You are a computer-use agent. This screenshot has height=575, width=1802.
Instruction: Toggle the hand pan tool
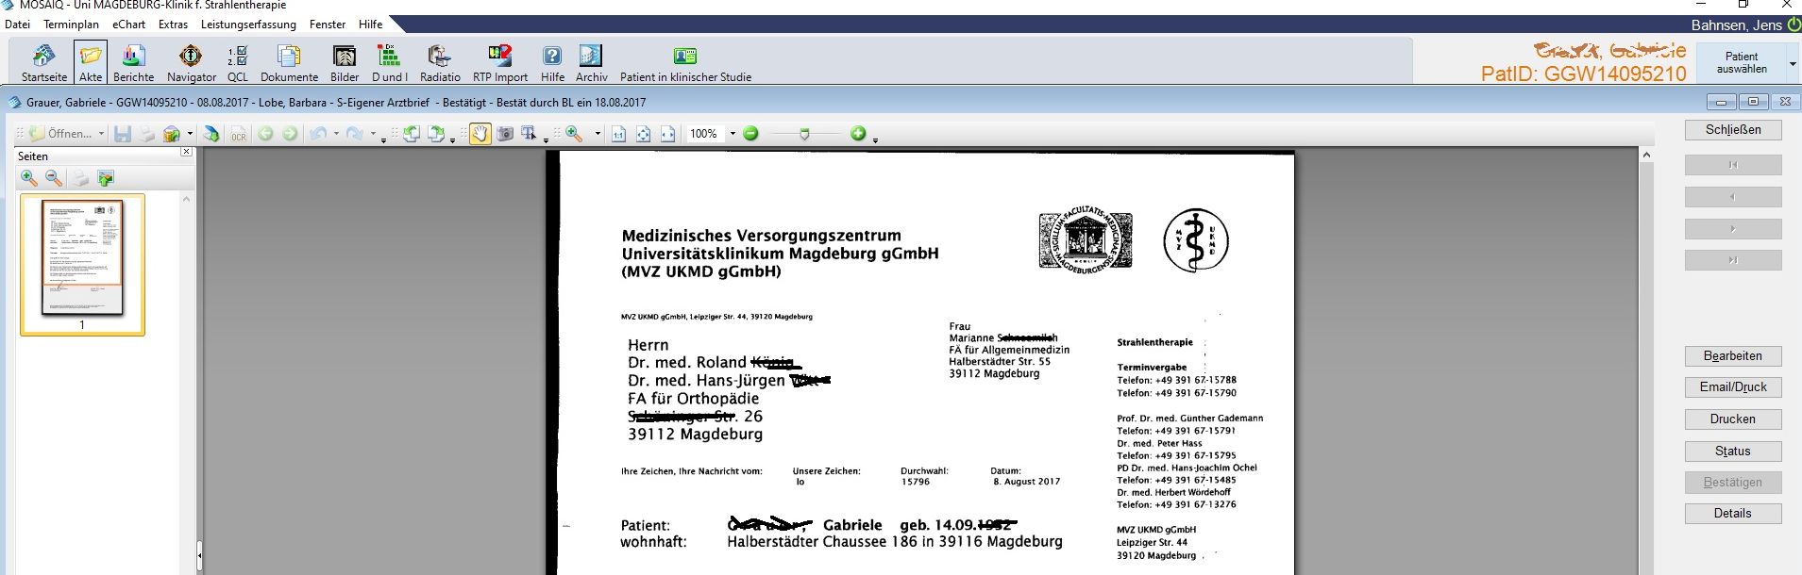pos(480,134)
